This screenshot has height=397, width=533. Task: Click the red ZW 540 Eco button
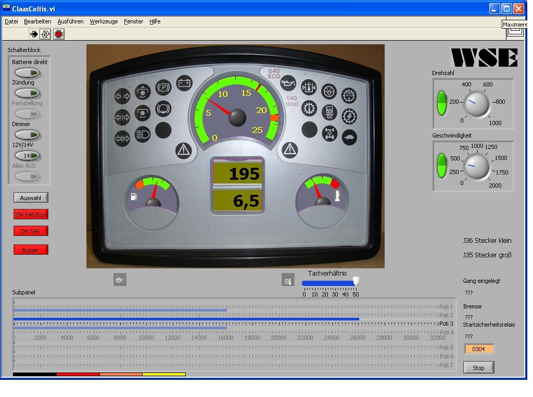coord(31,214)
